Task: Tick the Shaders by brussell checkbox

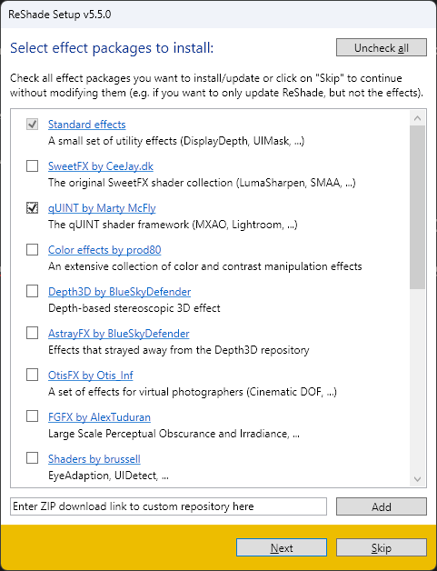Action: point(33,458)
